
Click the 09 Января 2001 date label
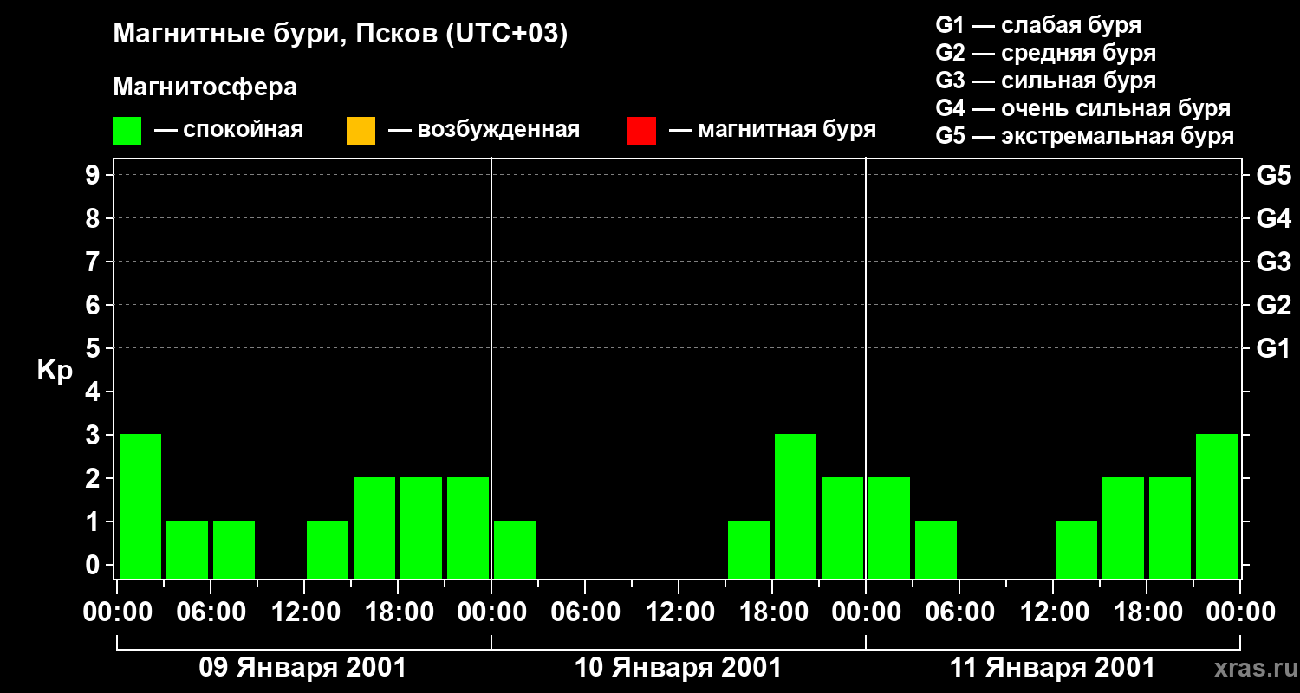(x=302, y=668)
